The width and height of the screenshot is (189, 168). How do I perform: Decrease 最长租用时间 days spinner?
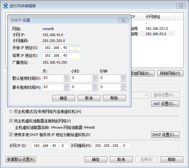(x=66, y=89)
